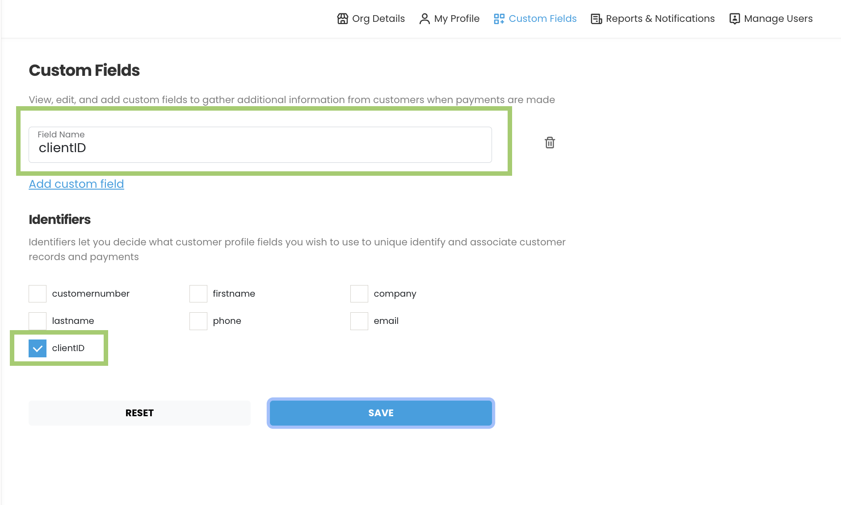Save the custom fields settings
Image resolution: width=841 pixels, height=505 pixels.
[380, 413]
